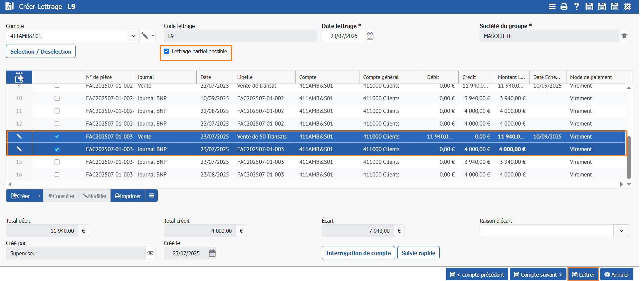
Task: Tick the checkbox on row 16
Action: tap(57, 175)
